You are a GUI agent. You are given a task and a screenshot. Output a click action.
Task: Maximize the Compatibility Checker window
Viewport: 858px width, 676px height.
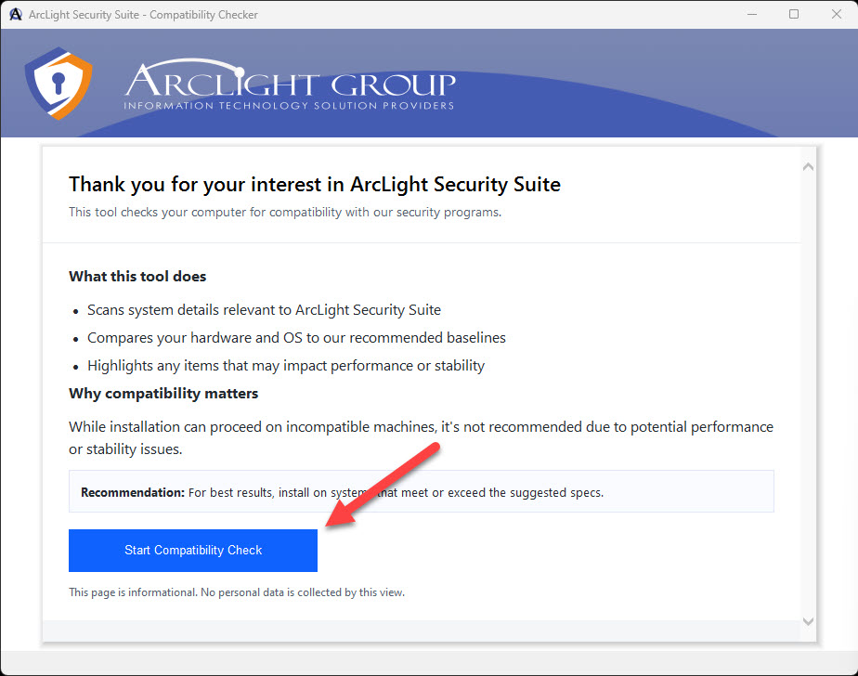pyautogui.click(x=794, y=15)
